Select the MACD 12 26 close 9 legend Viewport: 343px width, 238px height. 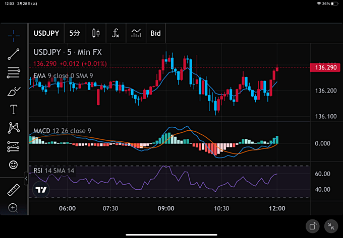click(x=62, y=131)
